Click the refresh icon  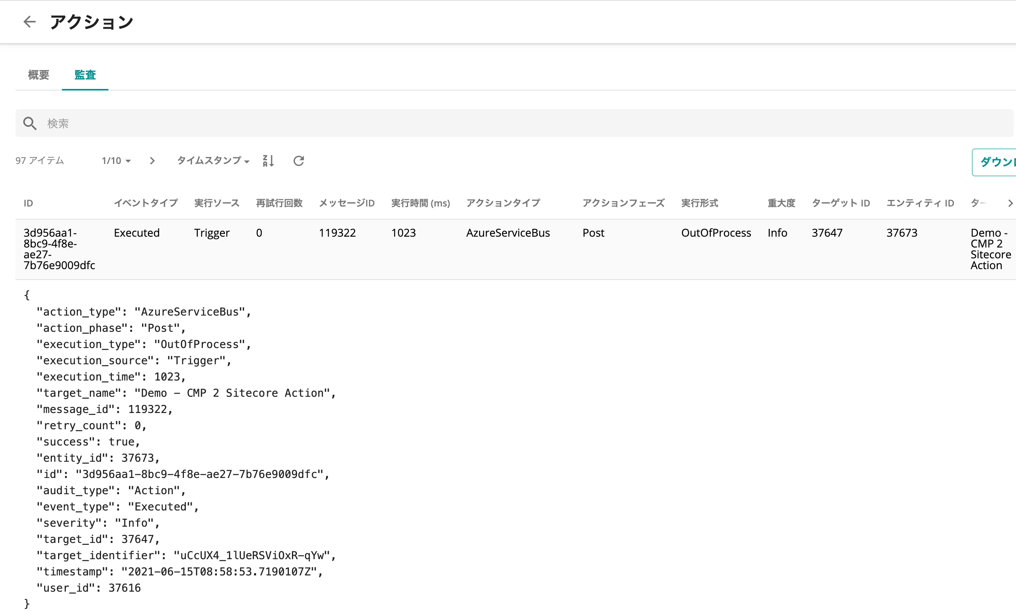(x=299, y=160)
